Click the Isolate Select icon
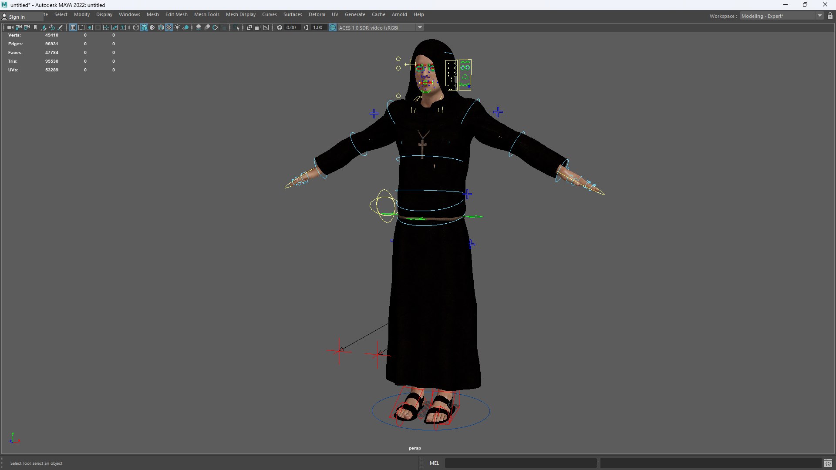Viewport: 836px width, 470px height. click(x=236, y=27)
